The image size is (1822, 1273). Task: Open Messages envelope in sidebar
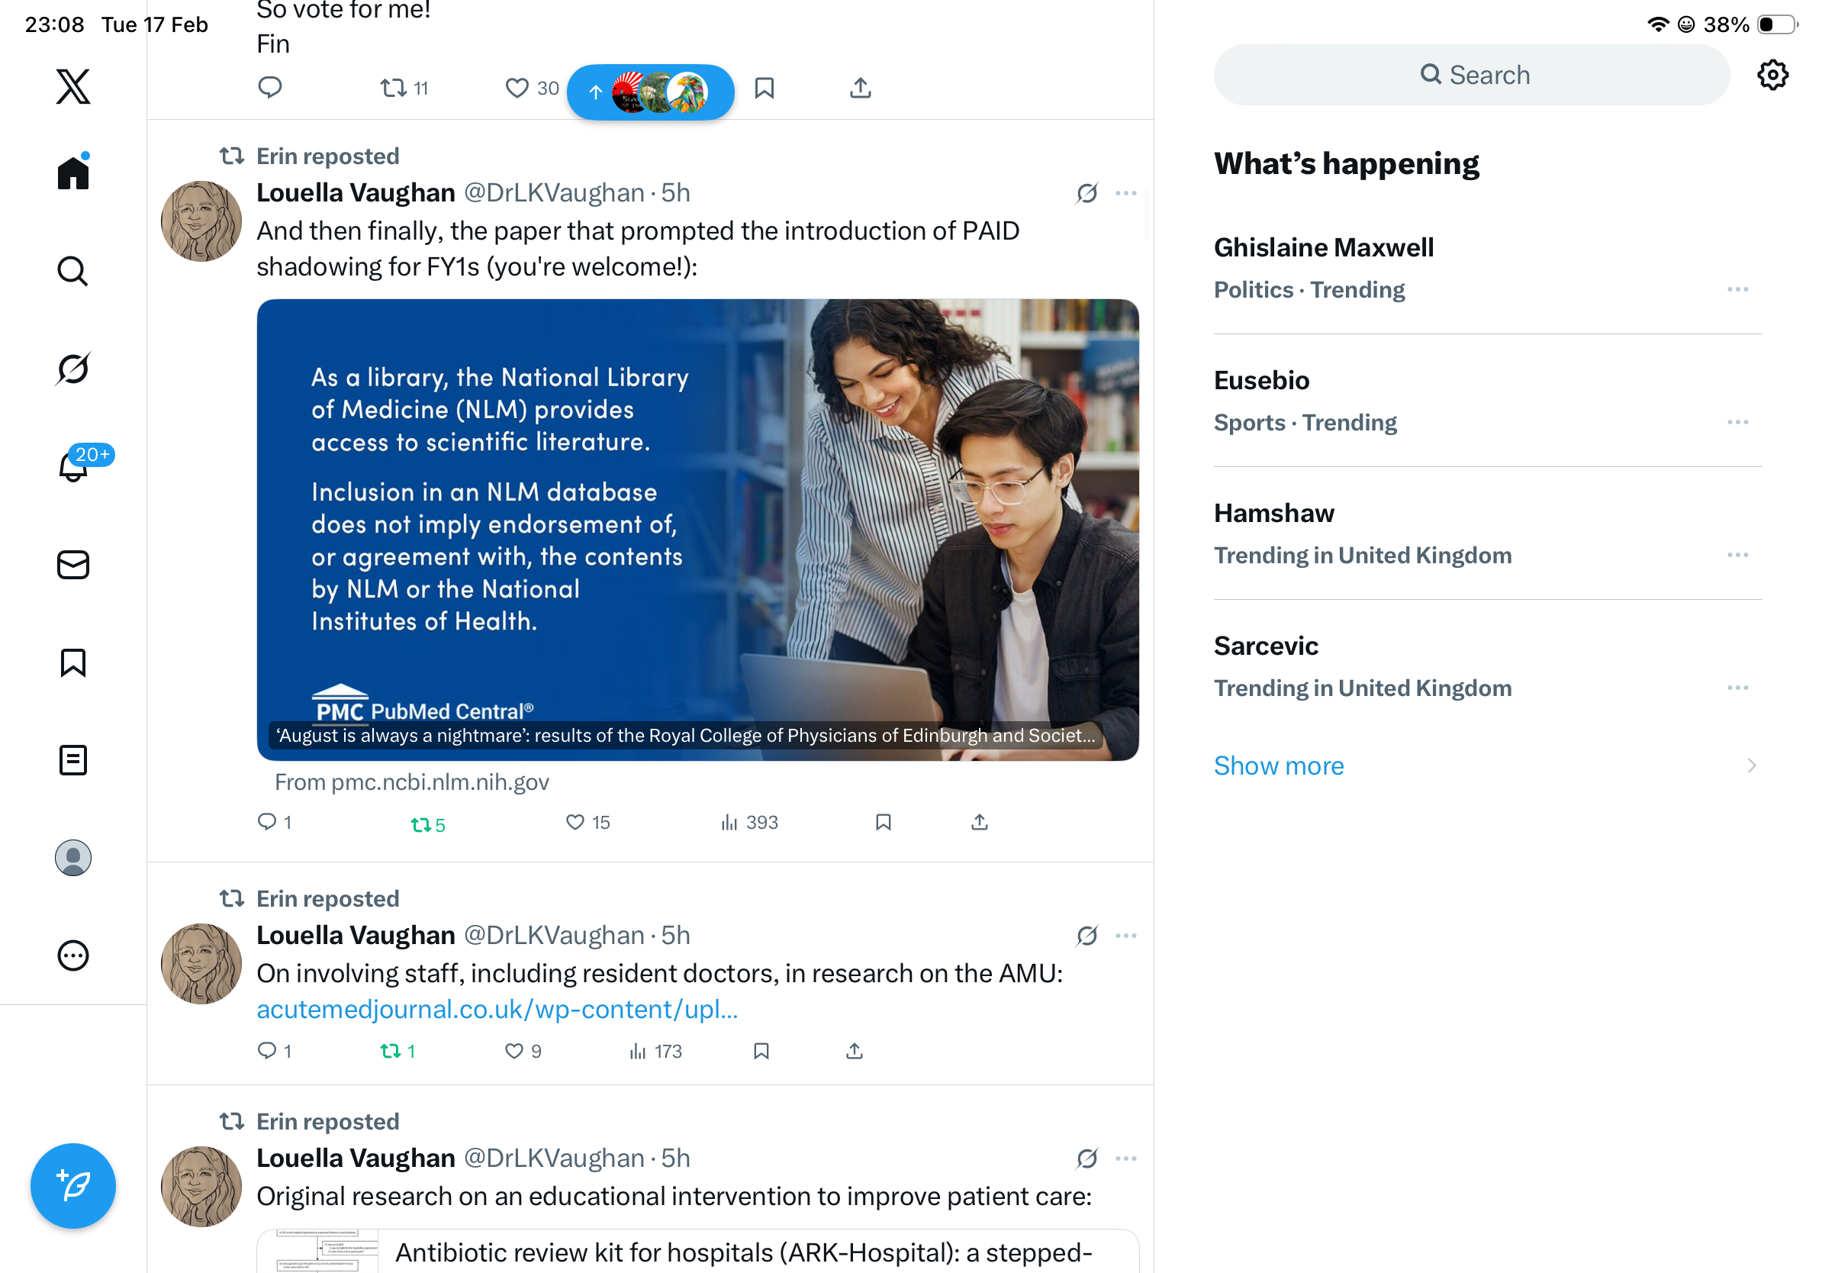73,565
